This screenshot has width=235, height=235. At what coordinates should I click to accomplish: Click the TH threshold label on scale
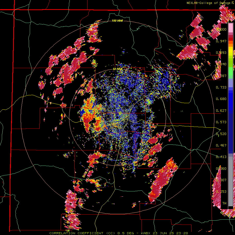click(x=224, y=203)
